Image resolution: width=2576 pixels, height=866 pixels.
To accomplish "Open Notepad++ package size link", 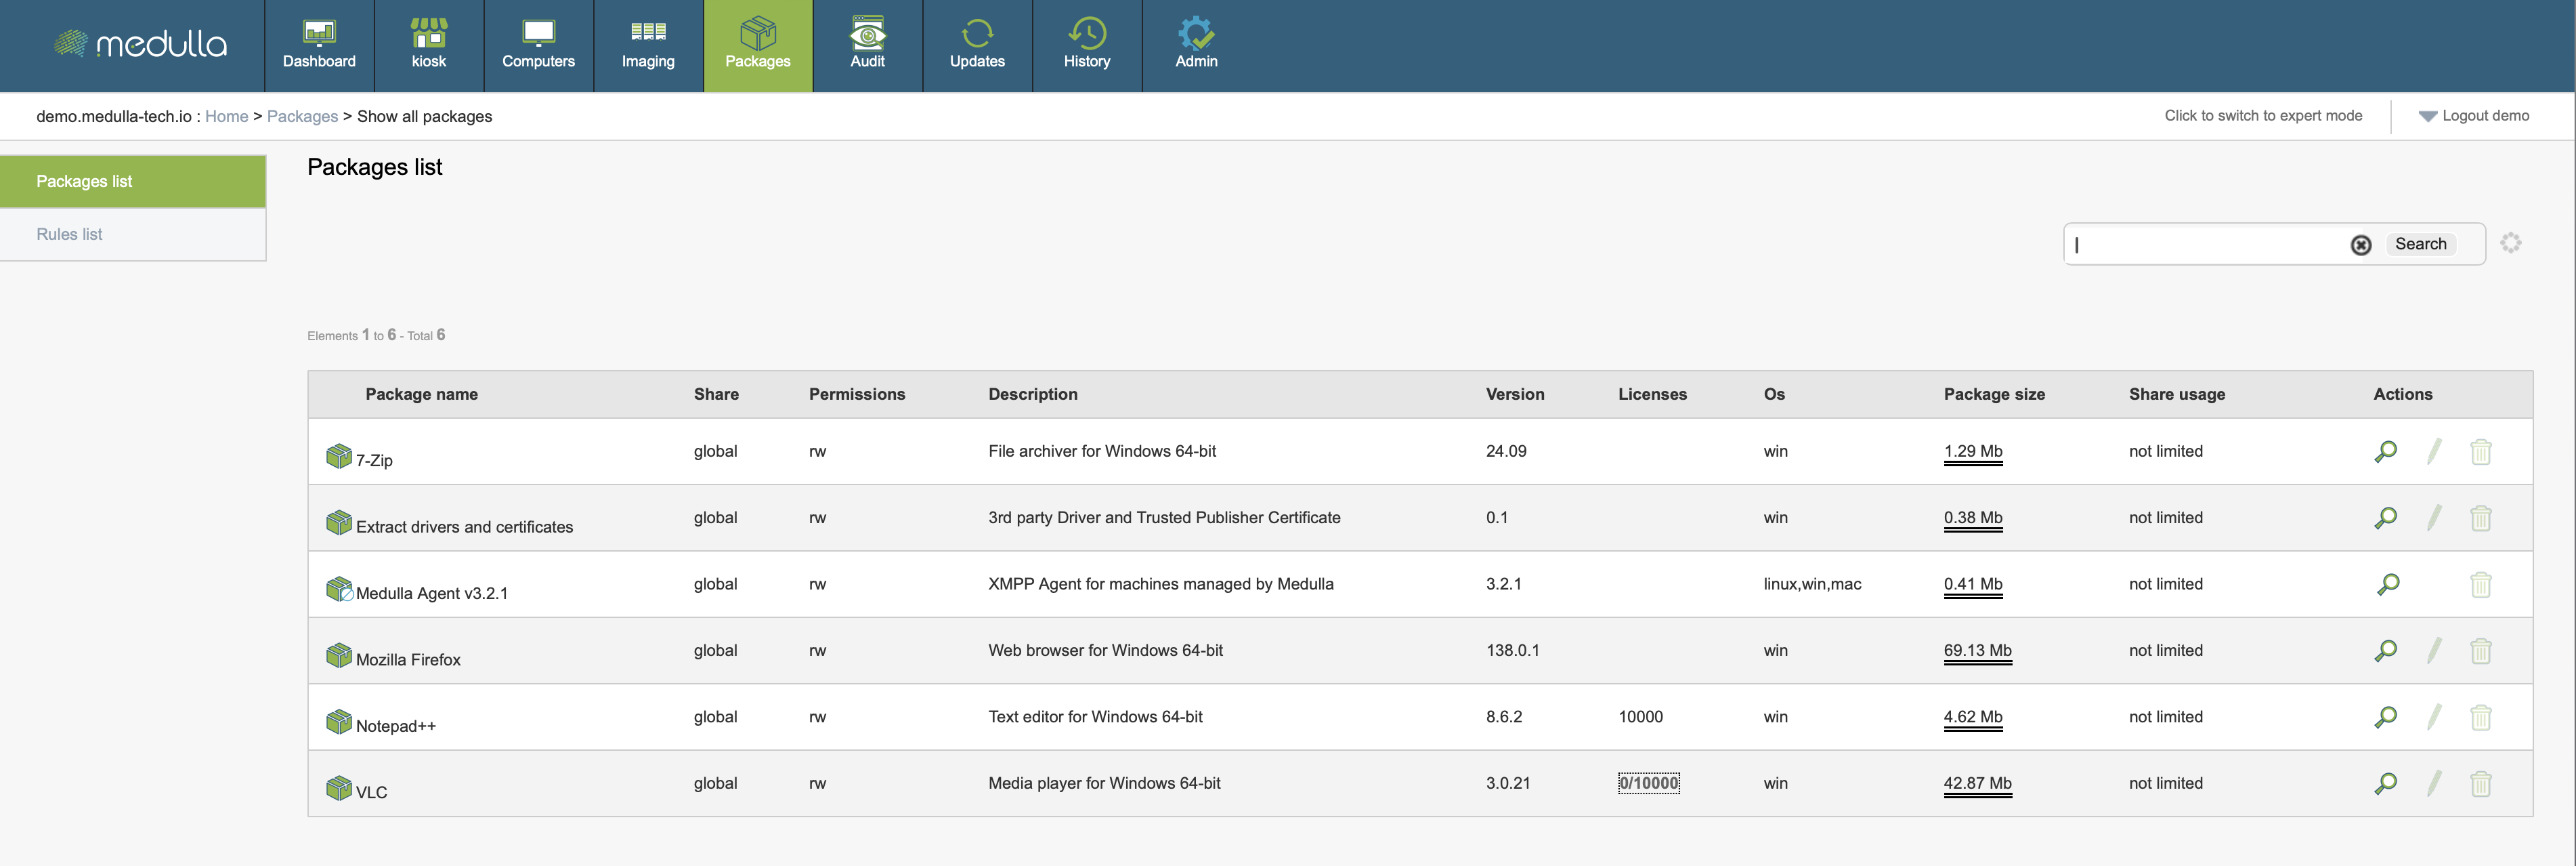I will (x=1972, y=717).
